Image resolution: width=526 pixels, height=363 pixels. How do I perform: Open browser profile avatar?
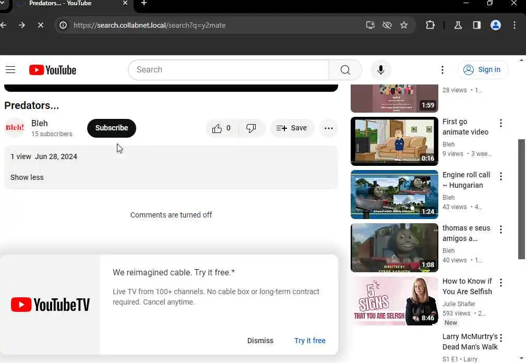[496, 25]
